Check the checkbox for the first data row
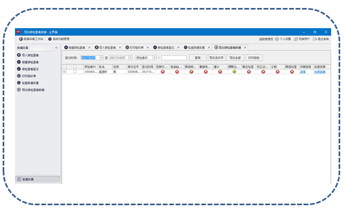Image resolution: width=345 pixels, height=210 pixels. point(75,72)
